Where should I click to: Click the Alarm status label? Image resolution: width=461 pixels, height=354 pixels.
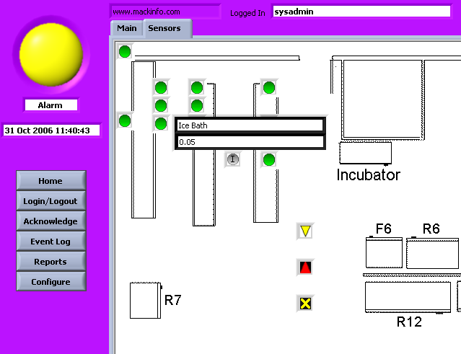51,105
